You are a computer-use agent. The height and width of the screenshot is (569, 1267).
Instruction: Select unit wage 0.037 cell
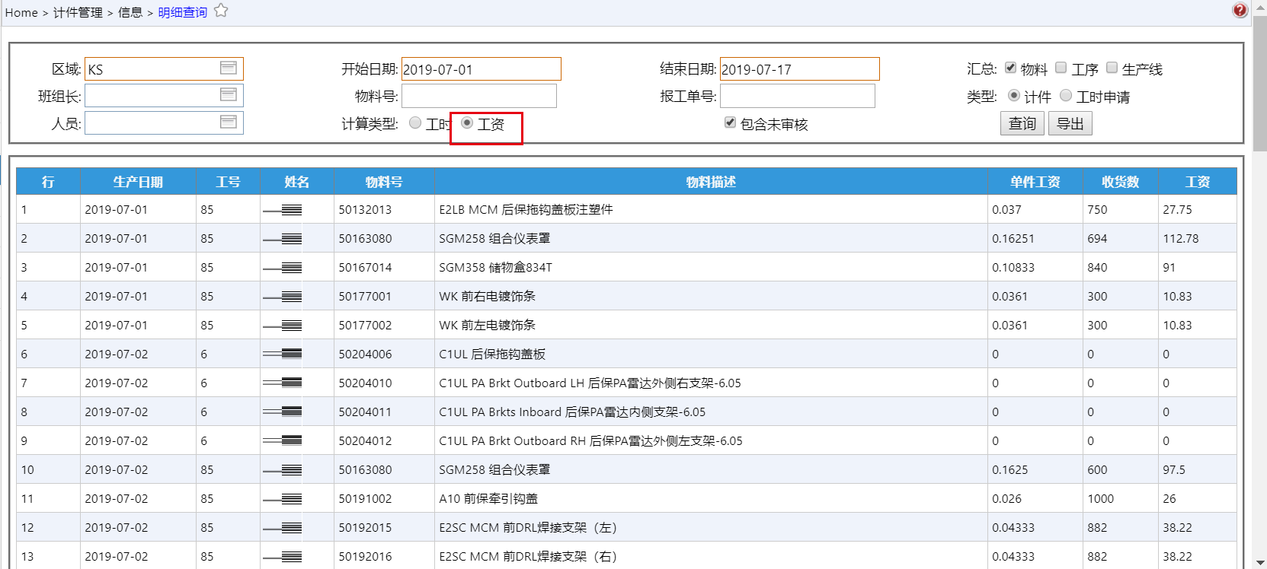click(1035, 209)
